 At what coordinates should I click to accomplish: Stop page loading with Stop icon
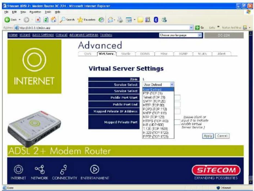38,20
